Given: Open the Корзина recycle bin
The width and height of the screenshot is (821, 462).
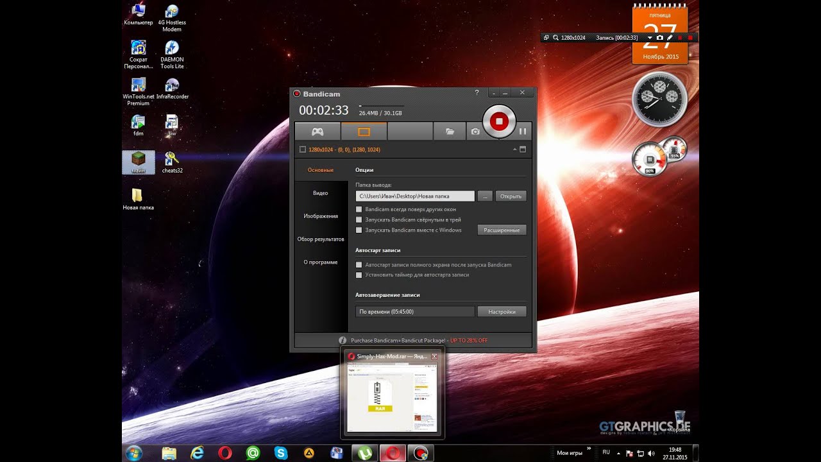Looking at the screenshot, I should click(679, 422).
